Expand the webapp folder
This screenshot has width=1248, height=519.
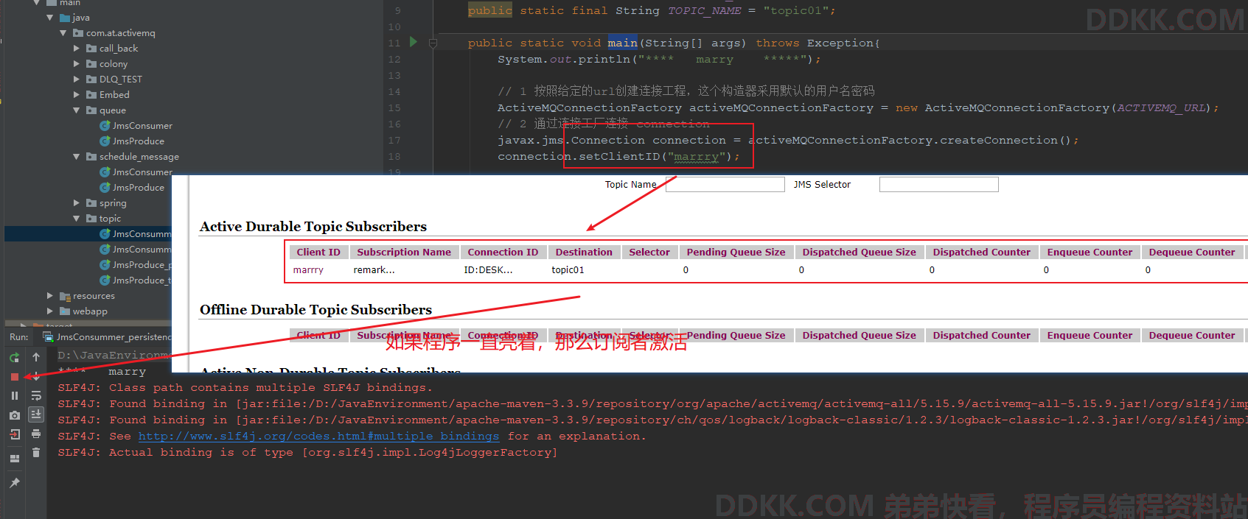pos(49,311)
